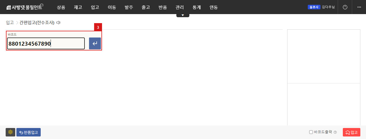Click the red 입고 button
Screen dimensions: 366x139
pyautogui.click(x=352, y=132)
